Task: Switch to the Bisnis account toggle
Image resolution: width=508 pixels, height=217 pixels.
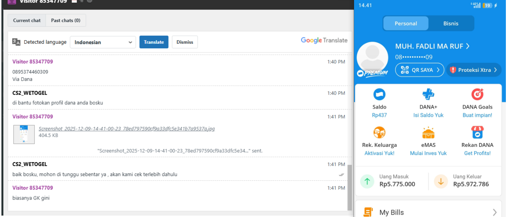Action: click(451, 23)
